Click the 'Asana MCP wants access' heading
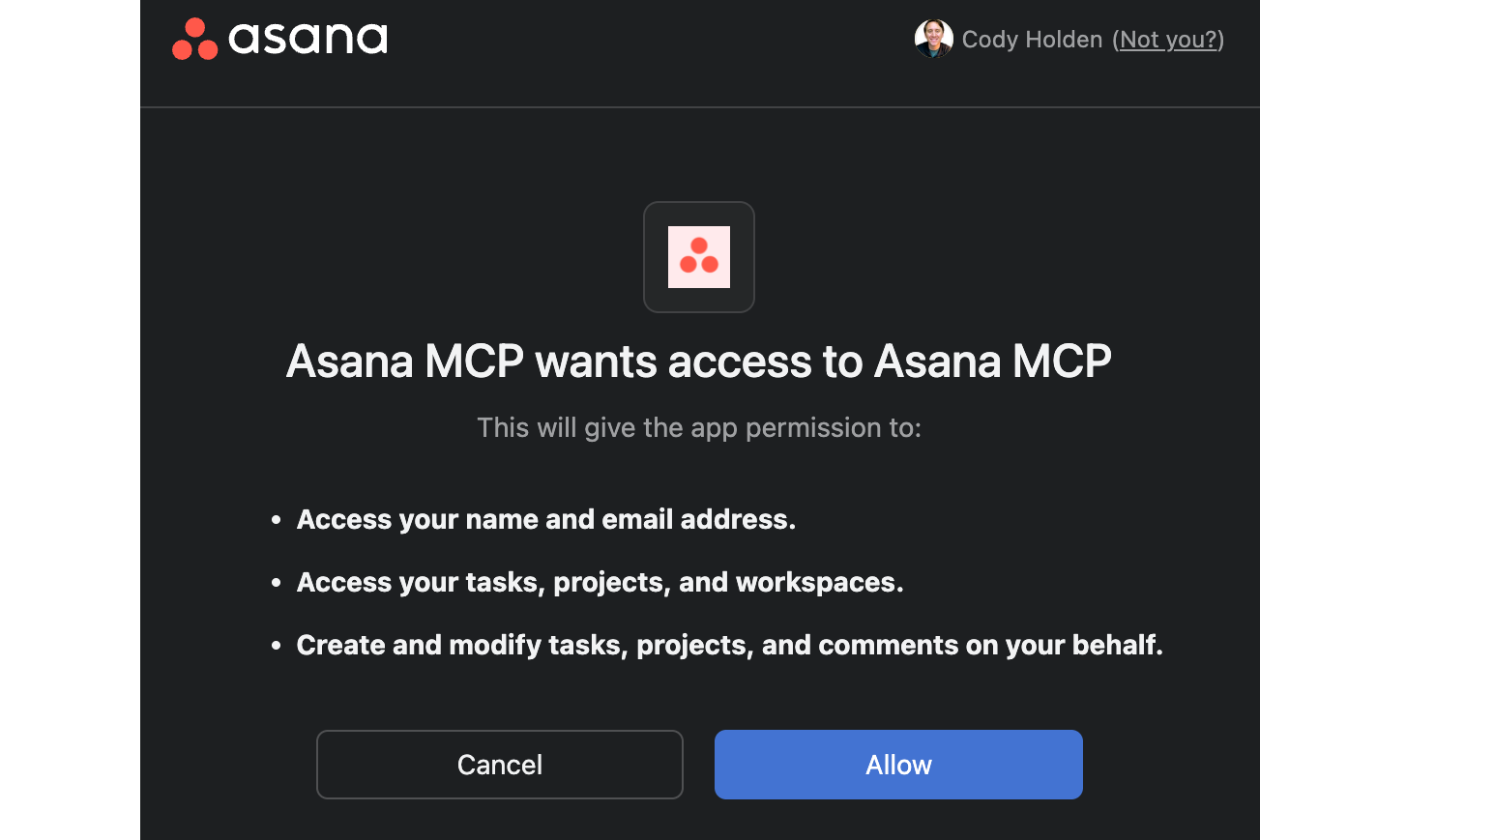 [x=698, y=361]
